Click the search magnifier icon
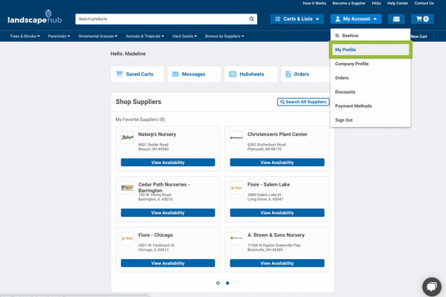 (251, 19)
